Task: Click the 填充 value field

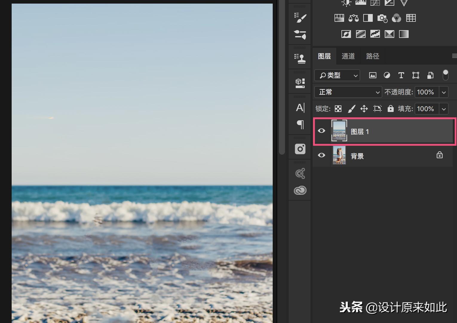Action: coord(427,109)
